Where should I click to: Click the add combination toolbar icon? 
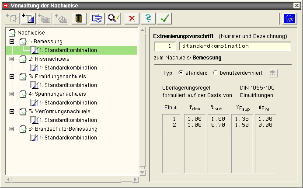coord(28,18)
